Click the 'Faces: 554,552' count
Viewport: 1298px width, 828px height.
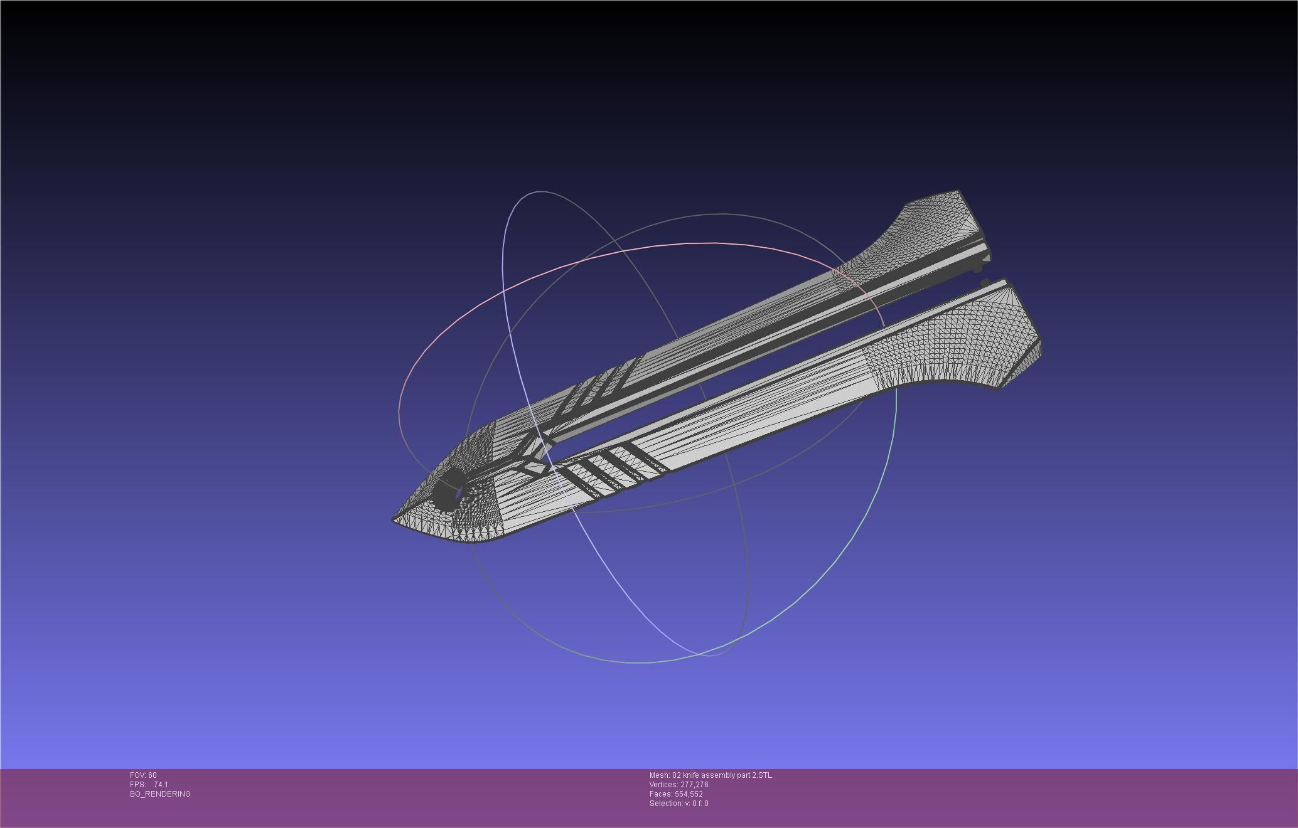click(x=676, y=794)
